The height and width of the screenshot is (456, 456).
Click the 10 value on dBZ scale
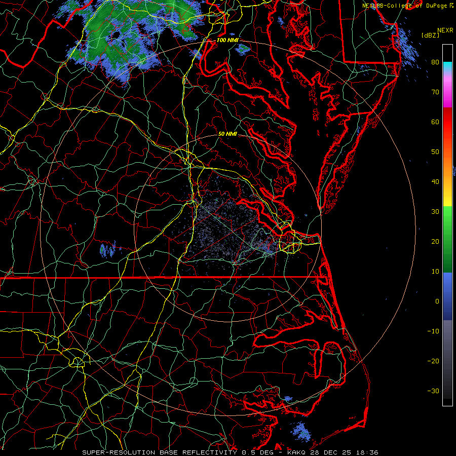(x=435, y=272)
